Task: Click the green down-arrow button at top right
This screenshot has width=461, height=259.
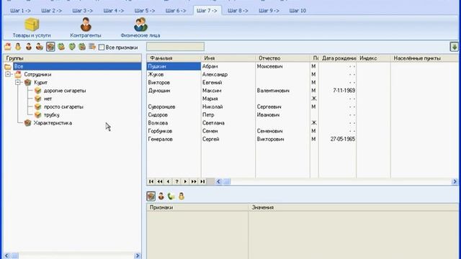Action: pyautogui.click(x=455, y=47)
